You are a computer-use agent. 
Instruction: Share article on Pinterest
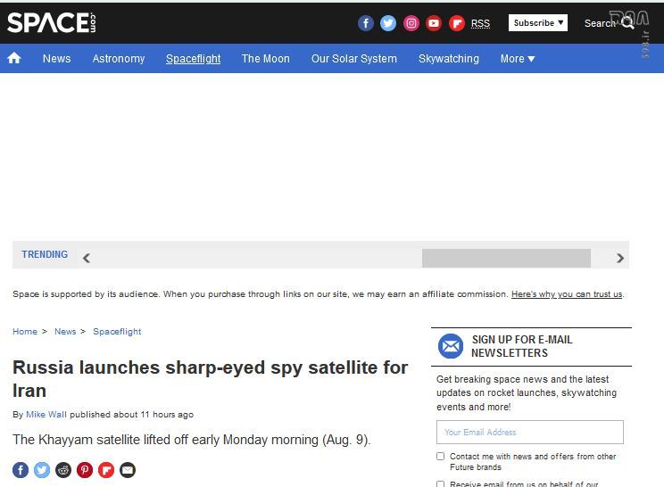pos(85,470)
